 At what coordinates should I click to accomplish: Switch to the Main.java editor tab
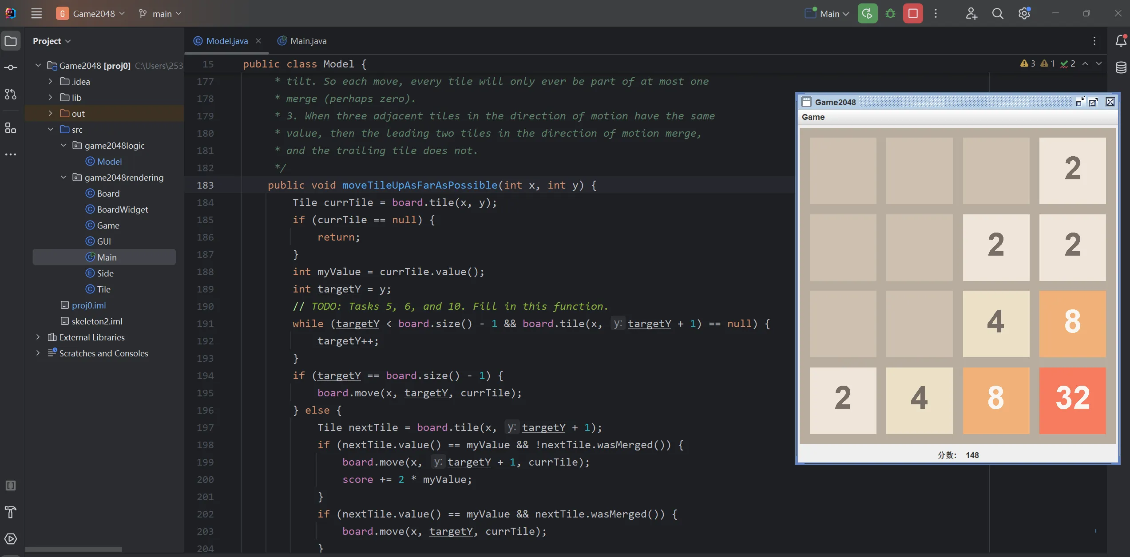coord(308,41)
